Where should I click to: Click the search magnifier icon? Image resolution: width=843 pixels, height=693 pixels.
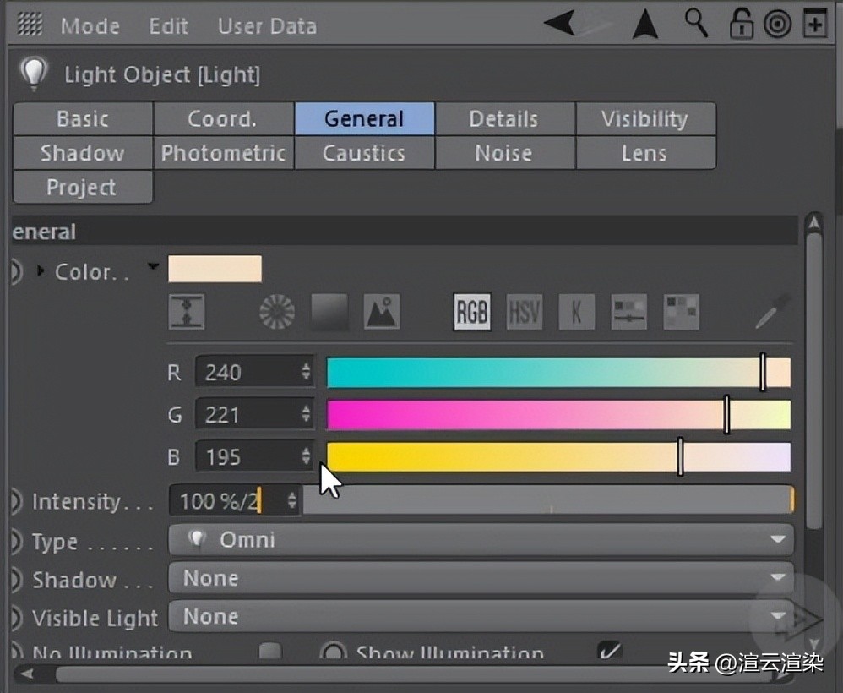click(x=696, y=24)
